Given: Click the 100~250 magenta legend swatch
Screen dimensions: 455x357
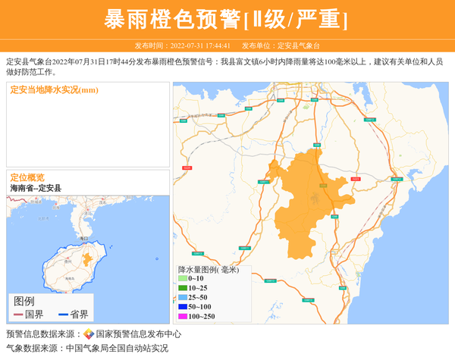Looking at the screenshot, I should pos(183,316).
